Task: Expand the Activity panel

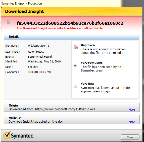Action: tap(72, 120)
